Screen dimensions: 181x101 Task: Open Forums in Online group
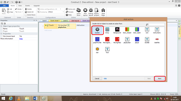(70, 12)
